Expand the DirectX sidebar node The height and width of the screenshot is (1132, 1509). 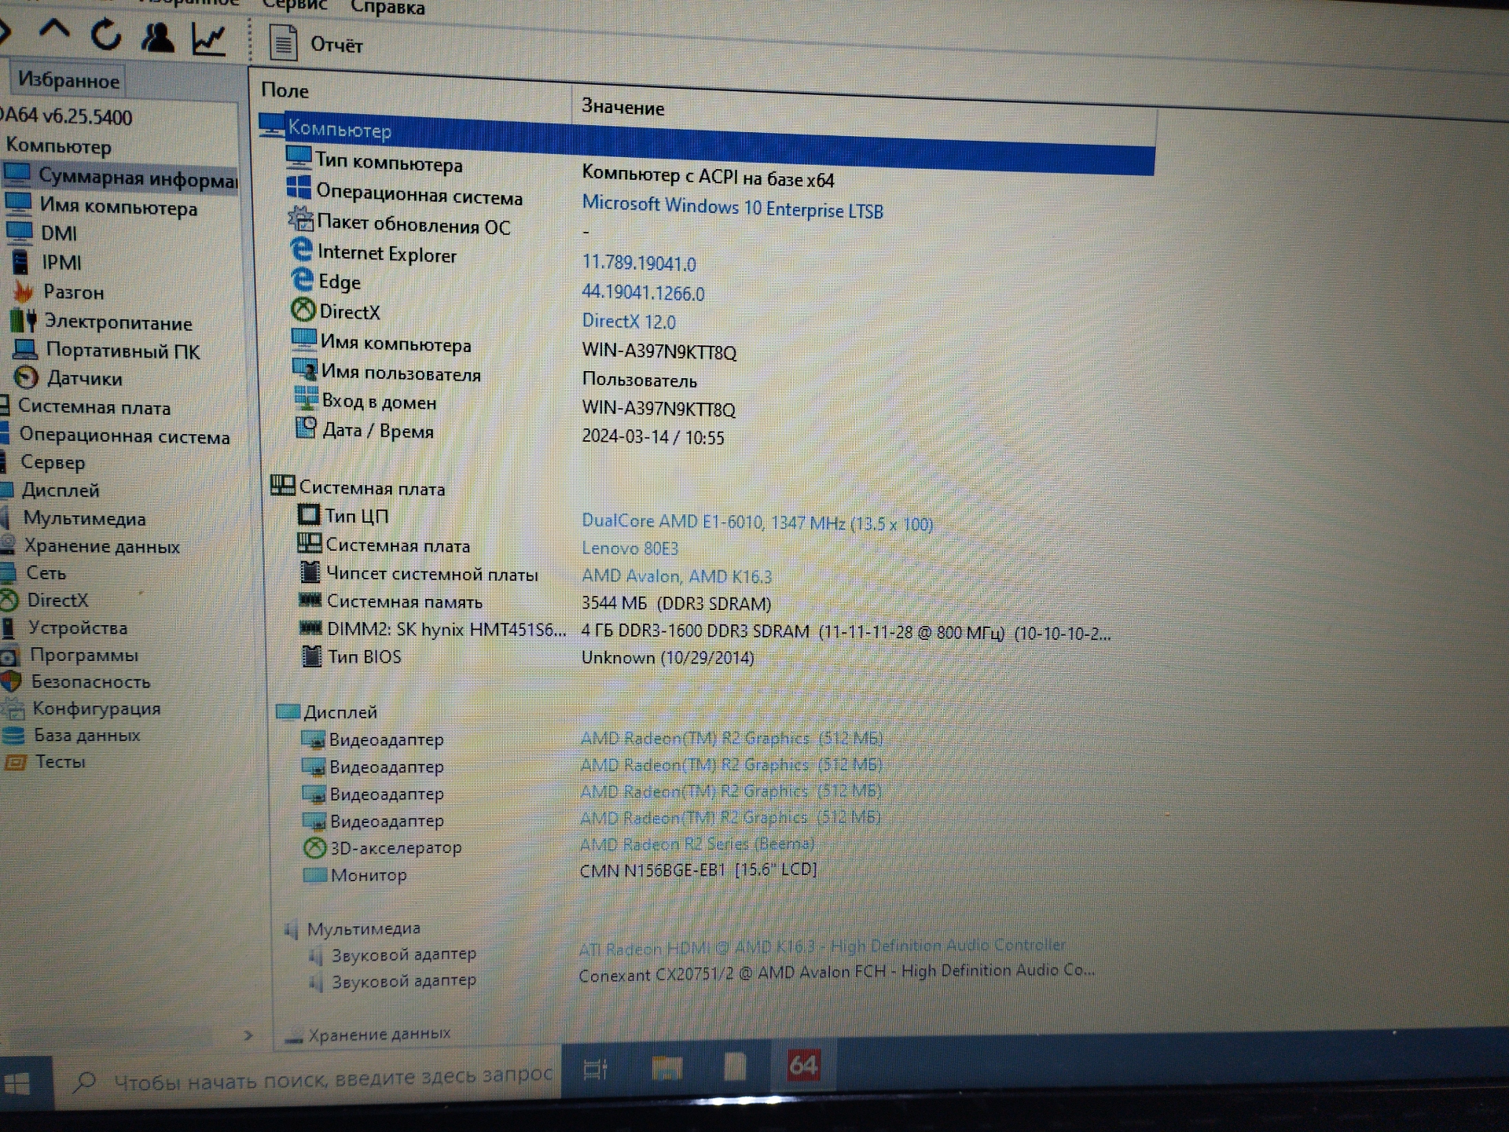(45, 601)
